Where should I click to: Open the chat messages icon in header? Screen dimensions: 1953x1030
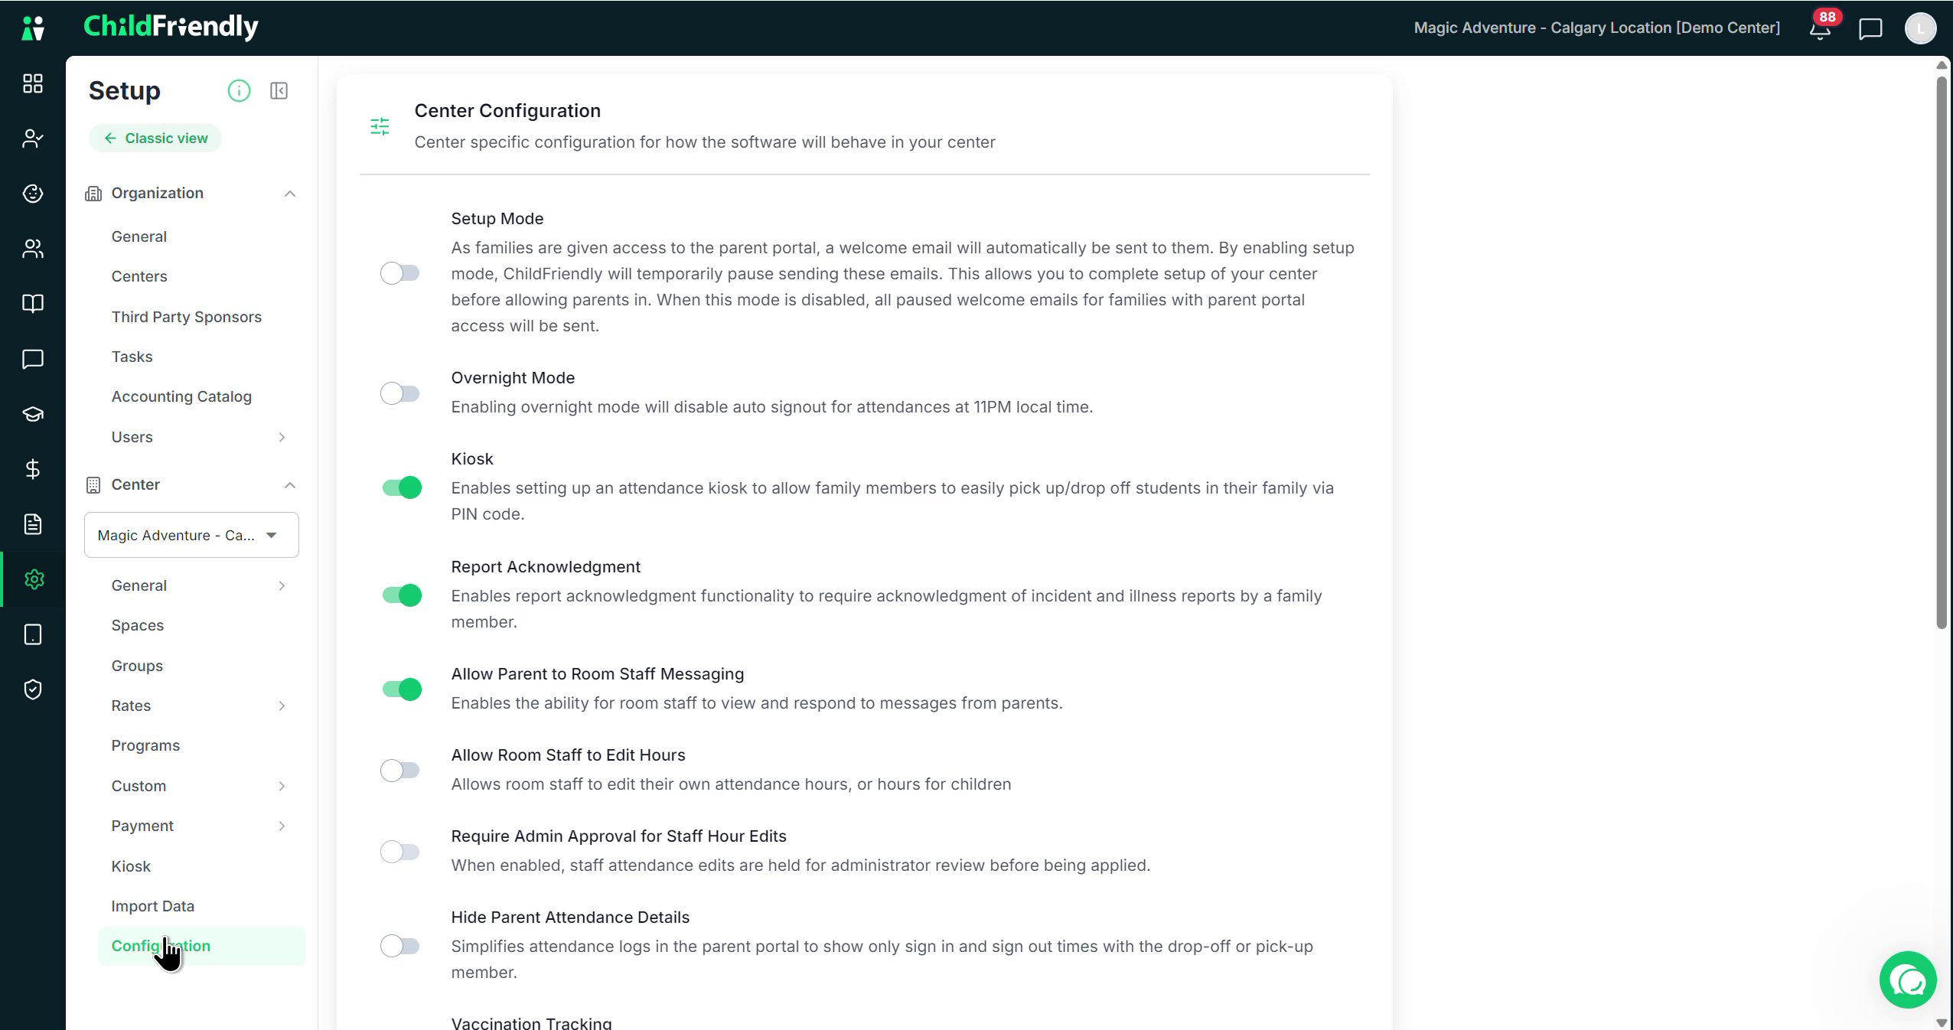pyautogui.click(x=1870, y=29)
